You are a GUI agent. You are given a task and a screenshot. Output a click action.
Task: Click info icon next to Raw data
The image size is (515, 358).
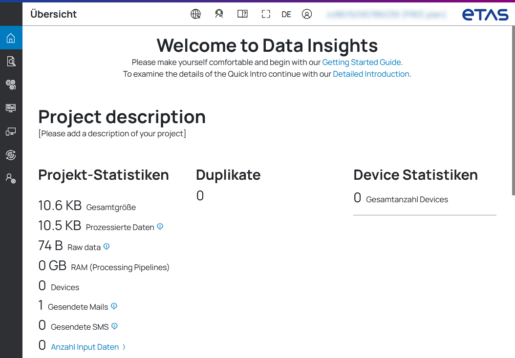point(107,247)
